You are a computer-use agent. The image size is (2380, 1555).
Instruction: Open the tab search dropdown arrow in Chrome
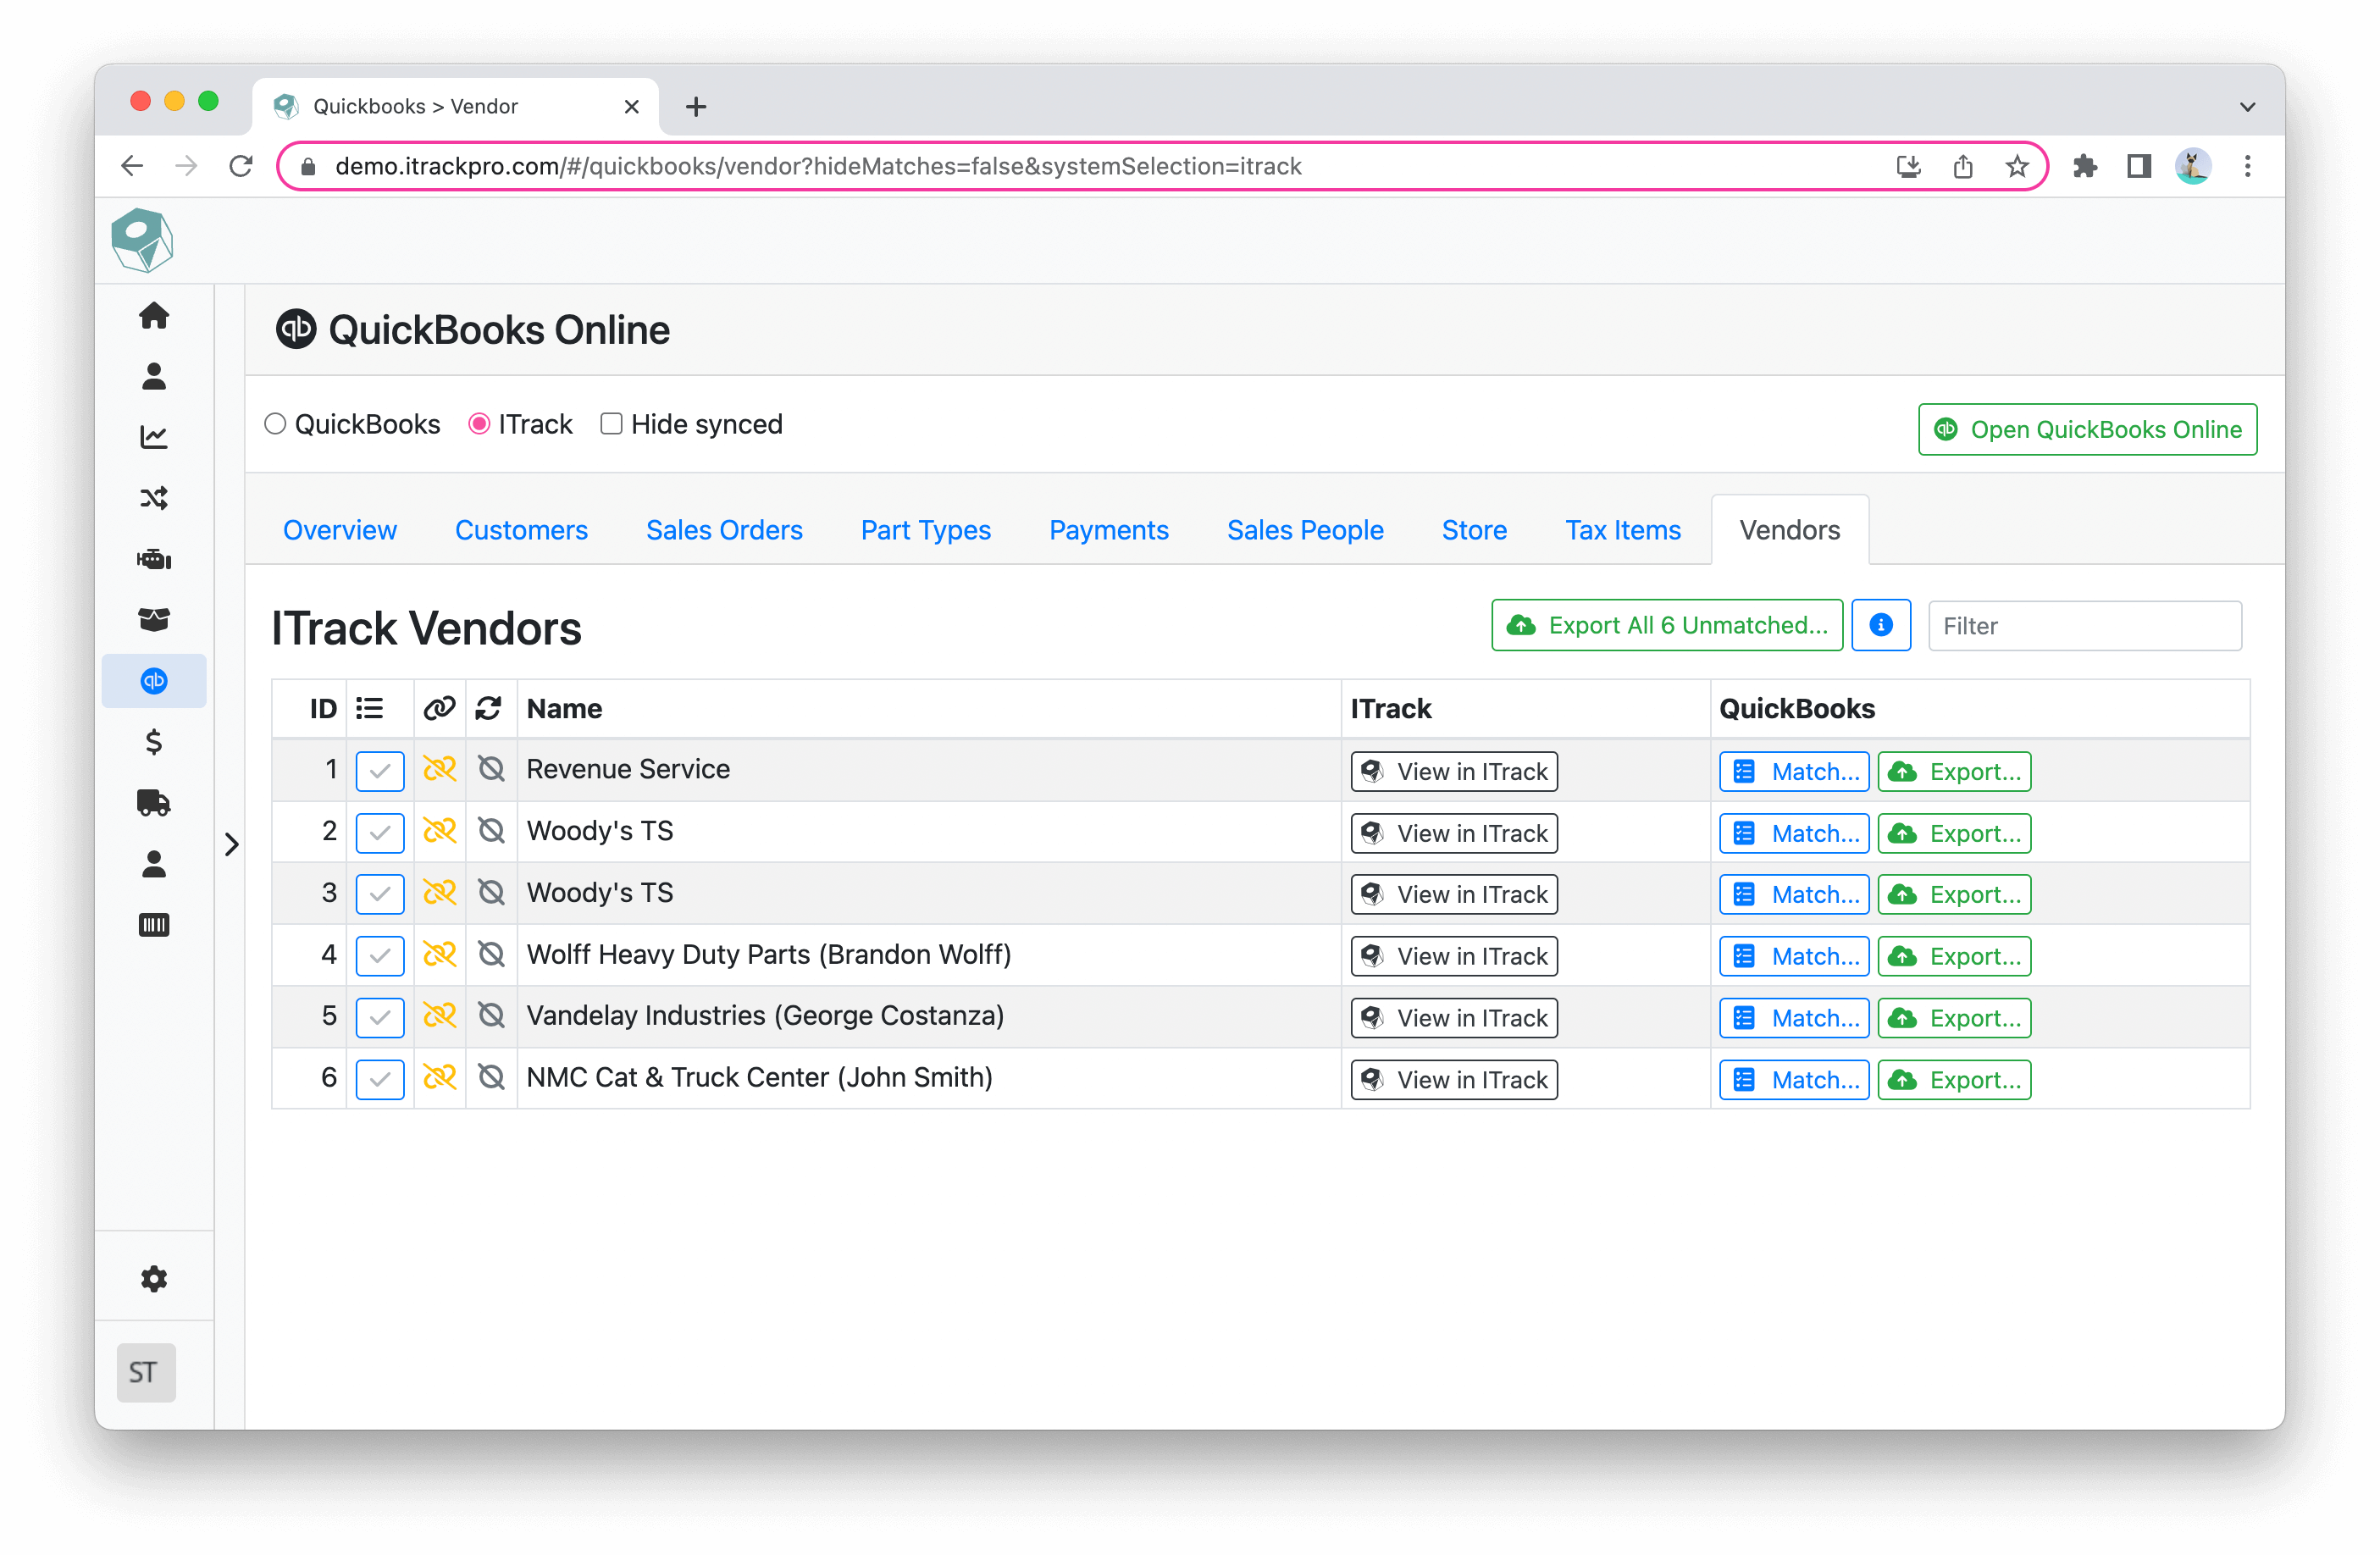pos(2248,107)
